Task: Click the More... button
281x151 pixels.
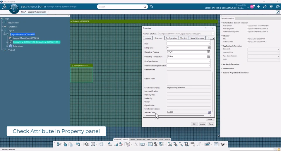Action: point(210,119)
